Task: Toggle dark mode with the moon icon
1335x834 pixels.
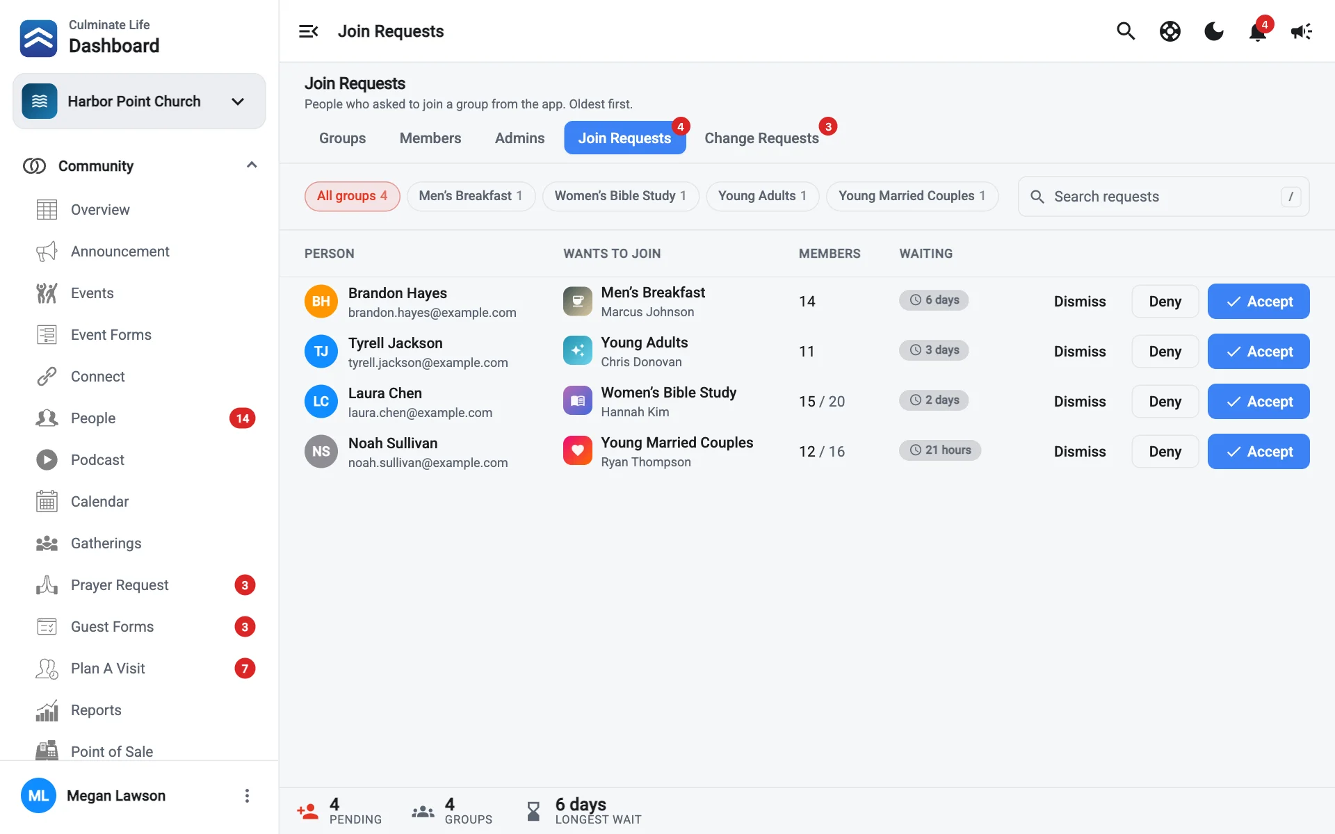Action: (x=1214, y=31)
